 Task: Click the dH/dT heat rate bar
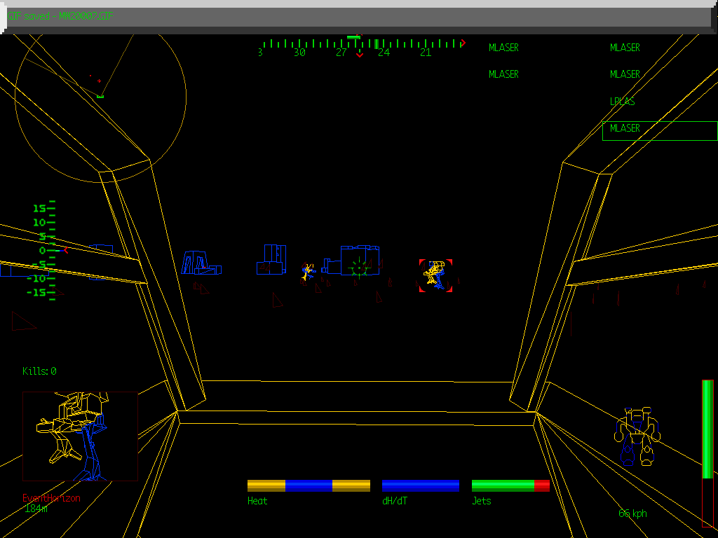tap(421, 485)
